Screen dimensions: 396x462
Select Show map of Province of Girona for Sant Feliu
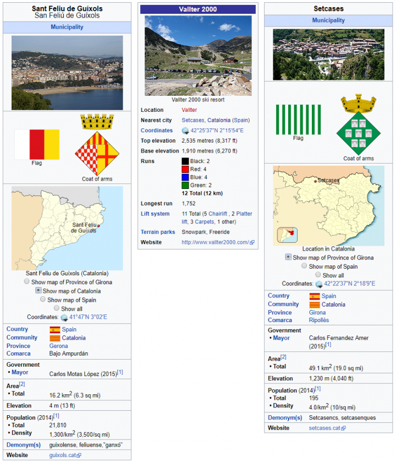(x=27, y=281)
